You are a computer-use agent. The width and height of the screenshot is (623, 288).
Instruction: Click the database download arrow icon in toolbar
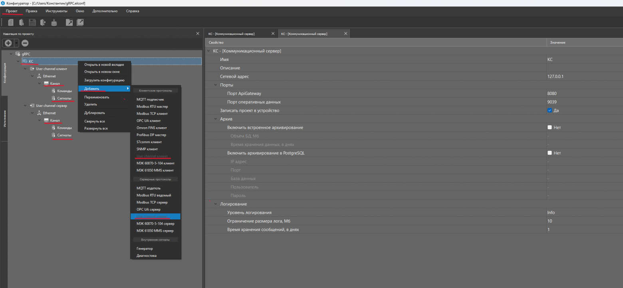click(x=54, y=22)
